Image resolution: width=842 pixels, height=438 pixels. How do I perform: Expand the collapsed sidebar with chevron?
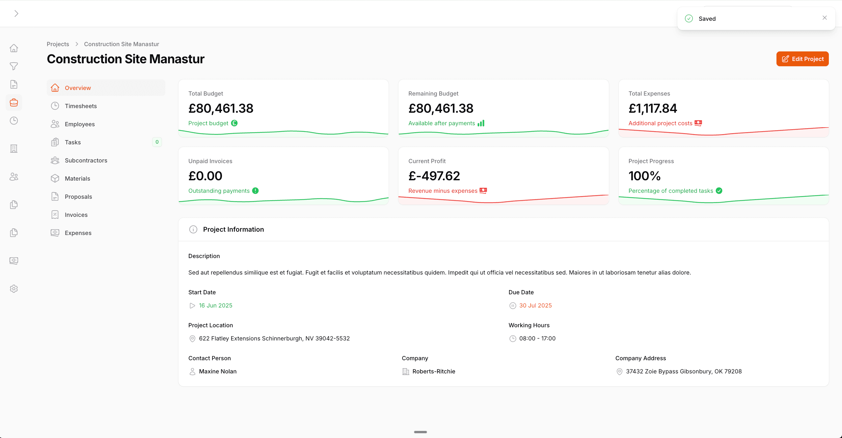point(16,14)
